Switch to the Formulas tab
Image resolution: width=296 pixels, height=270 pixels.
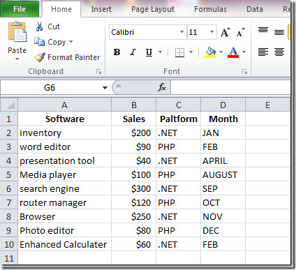click(210, 9)
